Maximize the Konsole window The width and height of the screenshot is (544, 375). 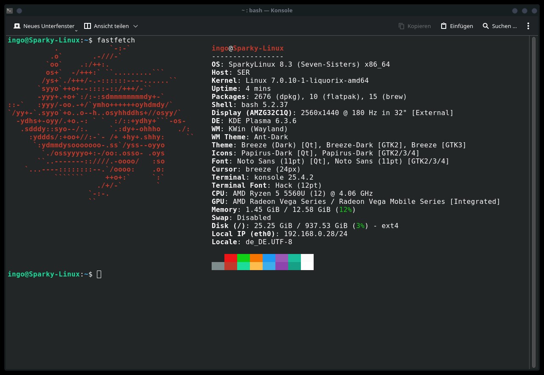tap(524, 11)
